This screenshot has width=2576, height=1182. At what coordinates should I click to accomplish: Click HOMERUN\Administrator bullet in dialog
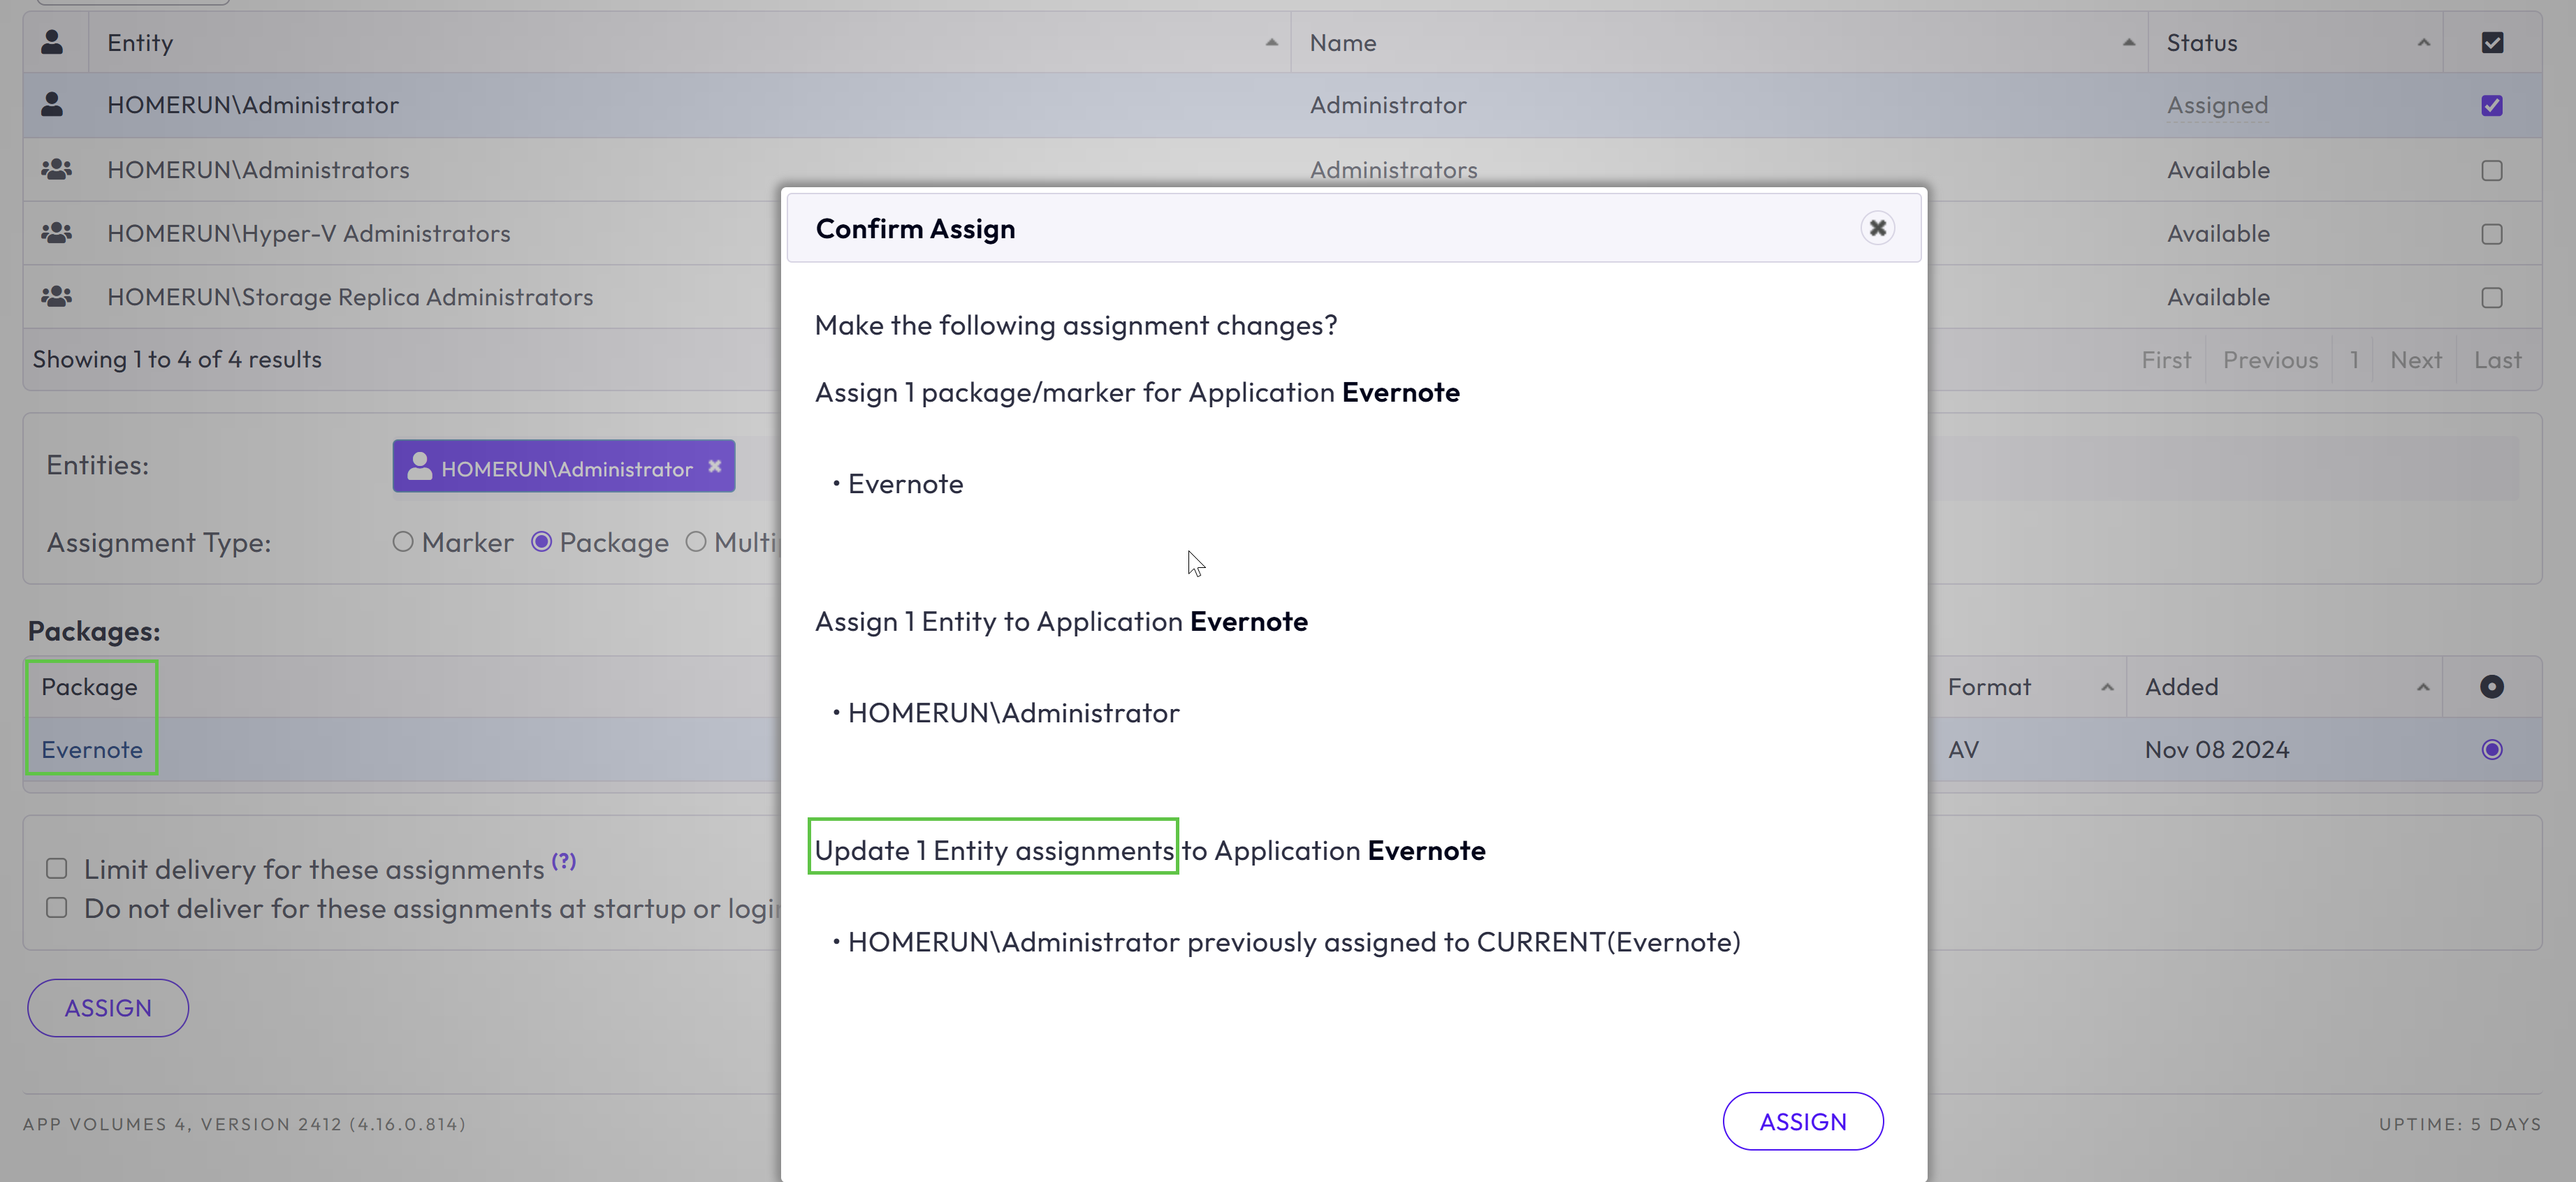click(x=1013, y=712)
